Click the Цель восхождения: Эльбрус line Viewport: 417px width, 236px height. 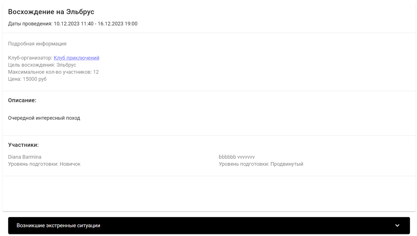click(x=42, y=65)
